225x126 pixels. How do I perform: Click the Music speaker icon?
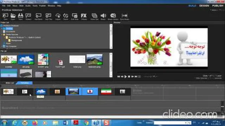coord(103,16)
